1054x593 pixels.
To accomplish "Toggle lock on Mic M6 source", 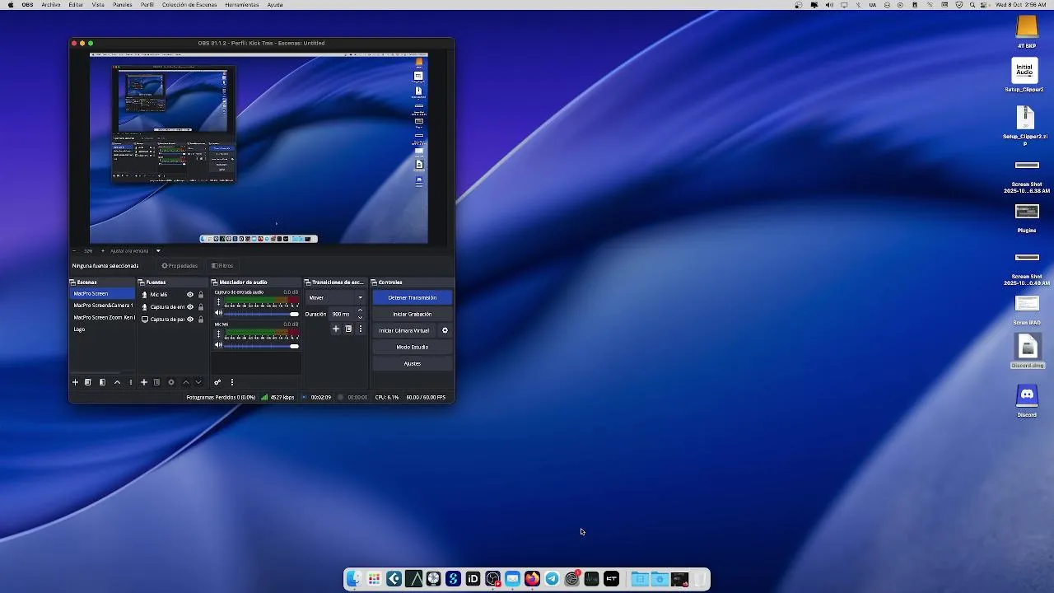I will [201, 295].
